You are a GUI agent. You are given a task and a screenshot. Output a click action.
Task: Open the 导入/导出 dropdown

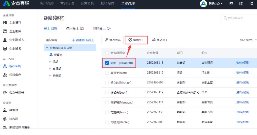point(246,40)
